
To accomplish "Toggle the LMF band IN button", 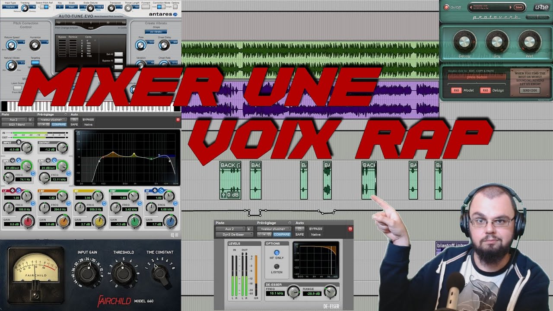I will [68, 204].
